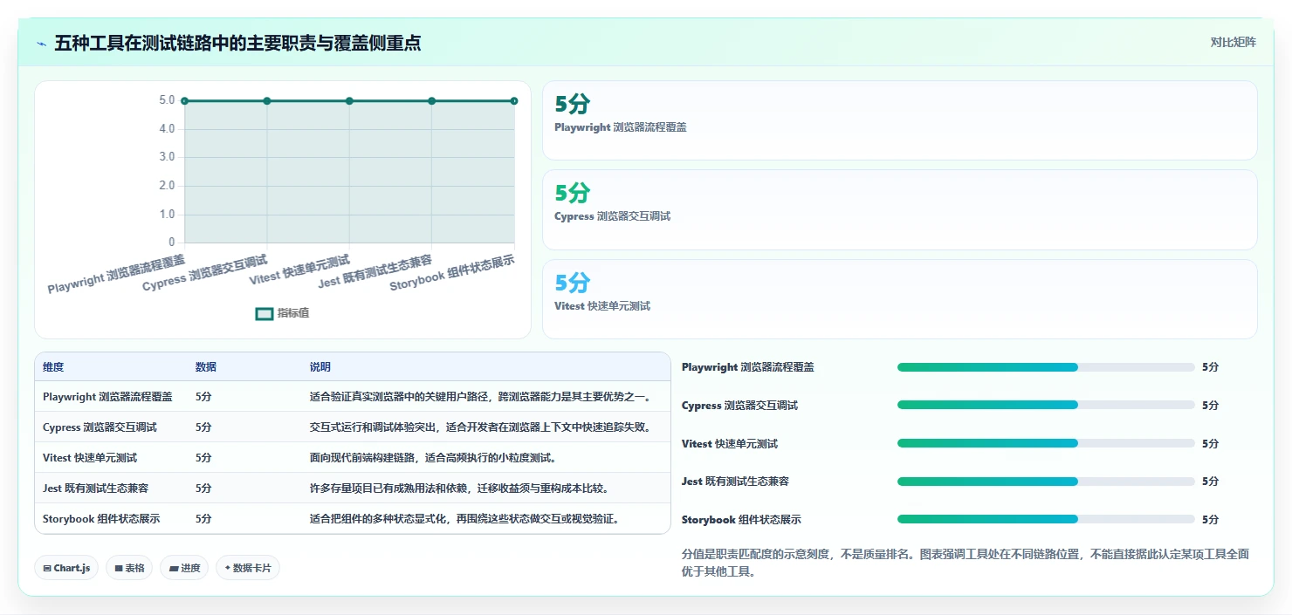Click the 说明 table column header

point(320,367)
